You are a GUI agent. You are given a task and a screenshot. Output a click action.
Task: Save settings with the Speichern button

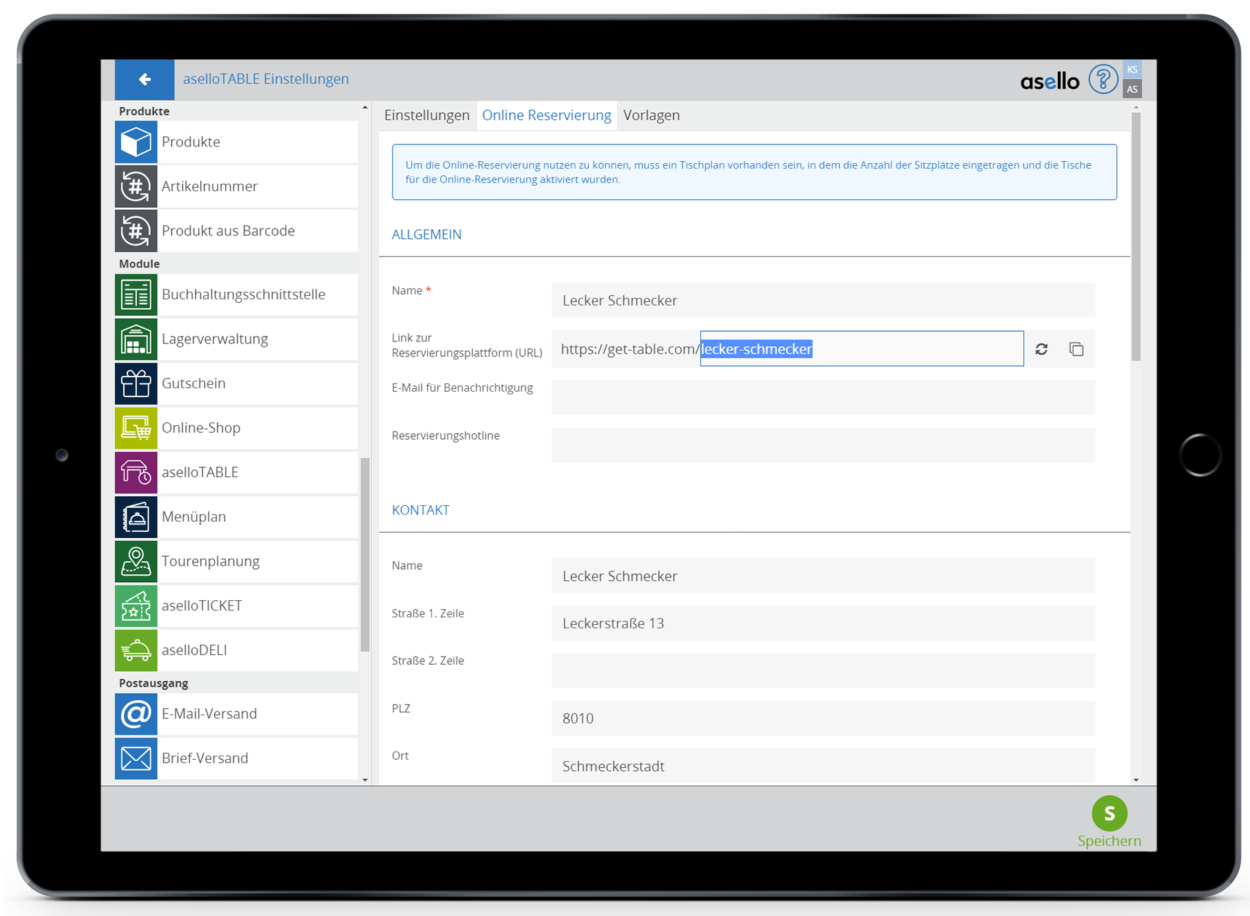click(1109, 821)
